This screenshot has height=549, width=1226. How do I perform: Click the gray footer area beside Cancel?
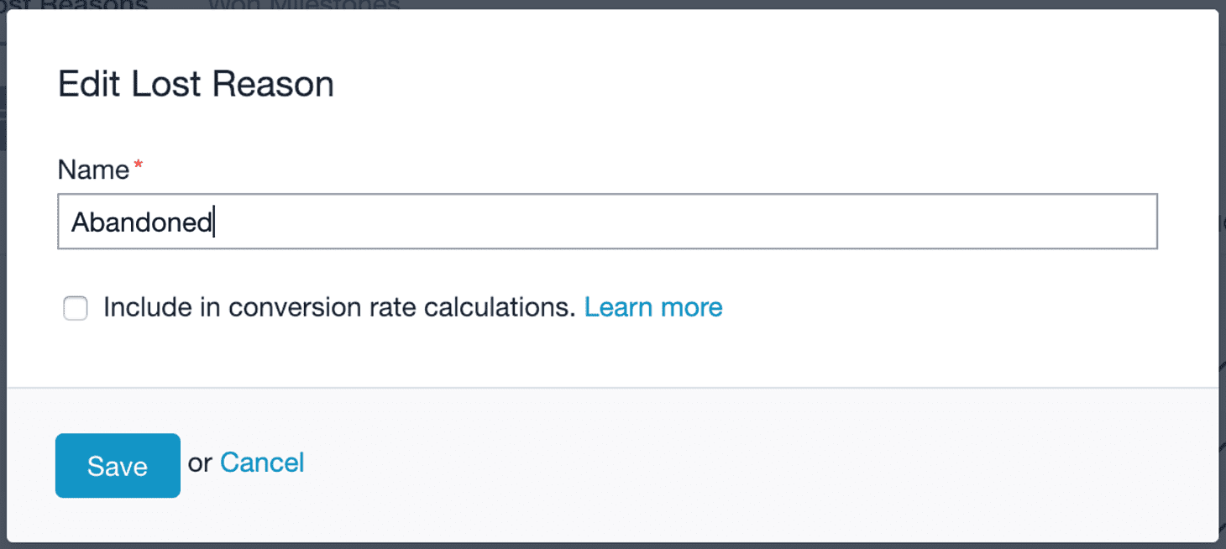pyautogui.click(x=756, y=466)
